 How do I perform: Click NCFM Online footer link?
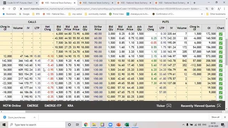tap(12, 106)
